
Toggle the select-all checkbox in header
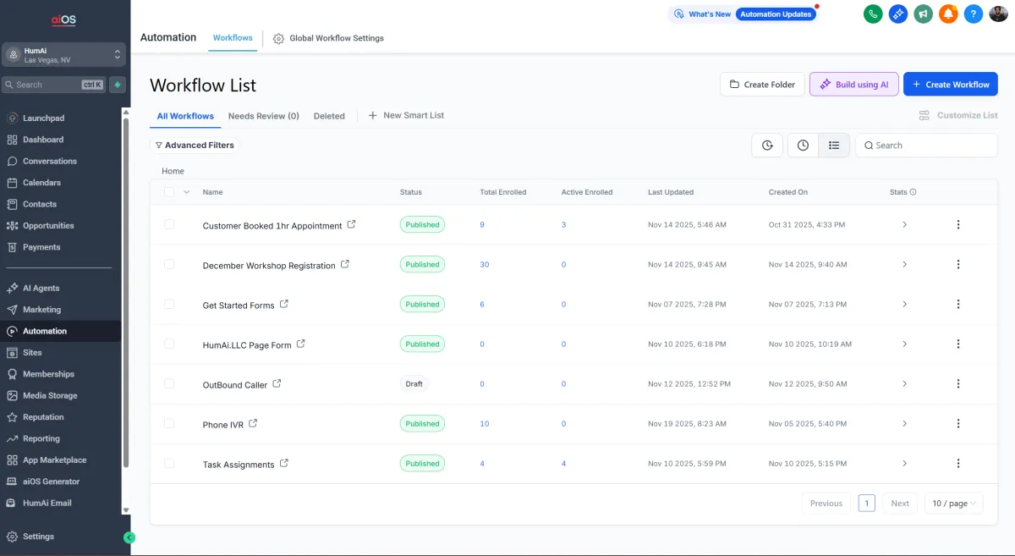point(169,192)
